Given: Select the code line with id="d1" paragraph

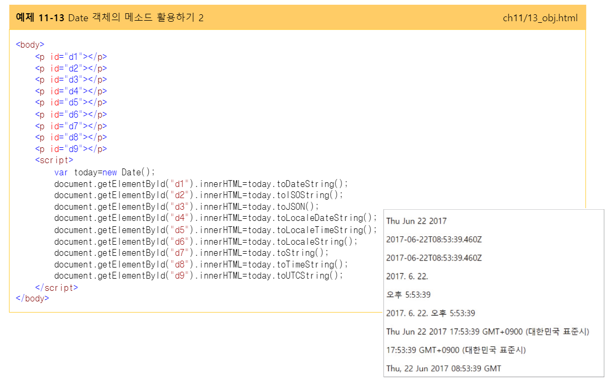Looking at the screenshot, I should coord(71,57).
